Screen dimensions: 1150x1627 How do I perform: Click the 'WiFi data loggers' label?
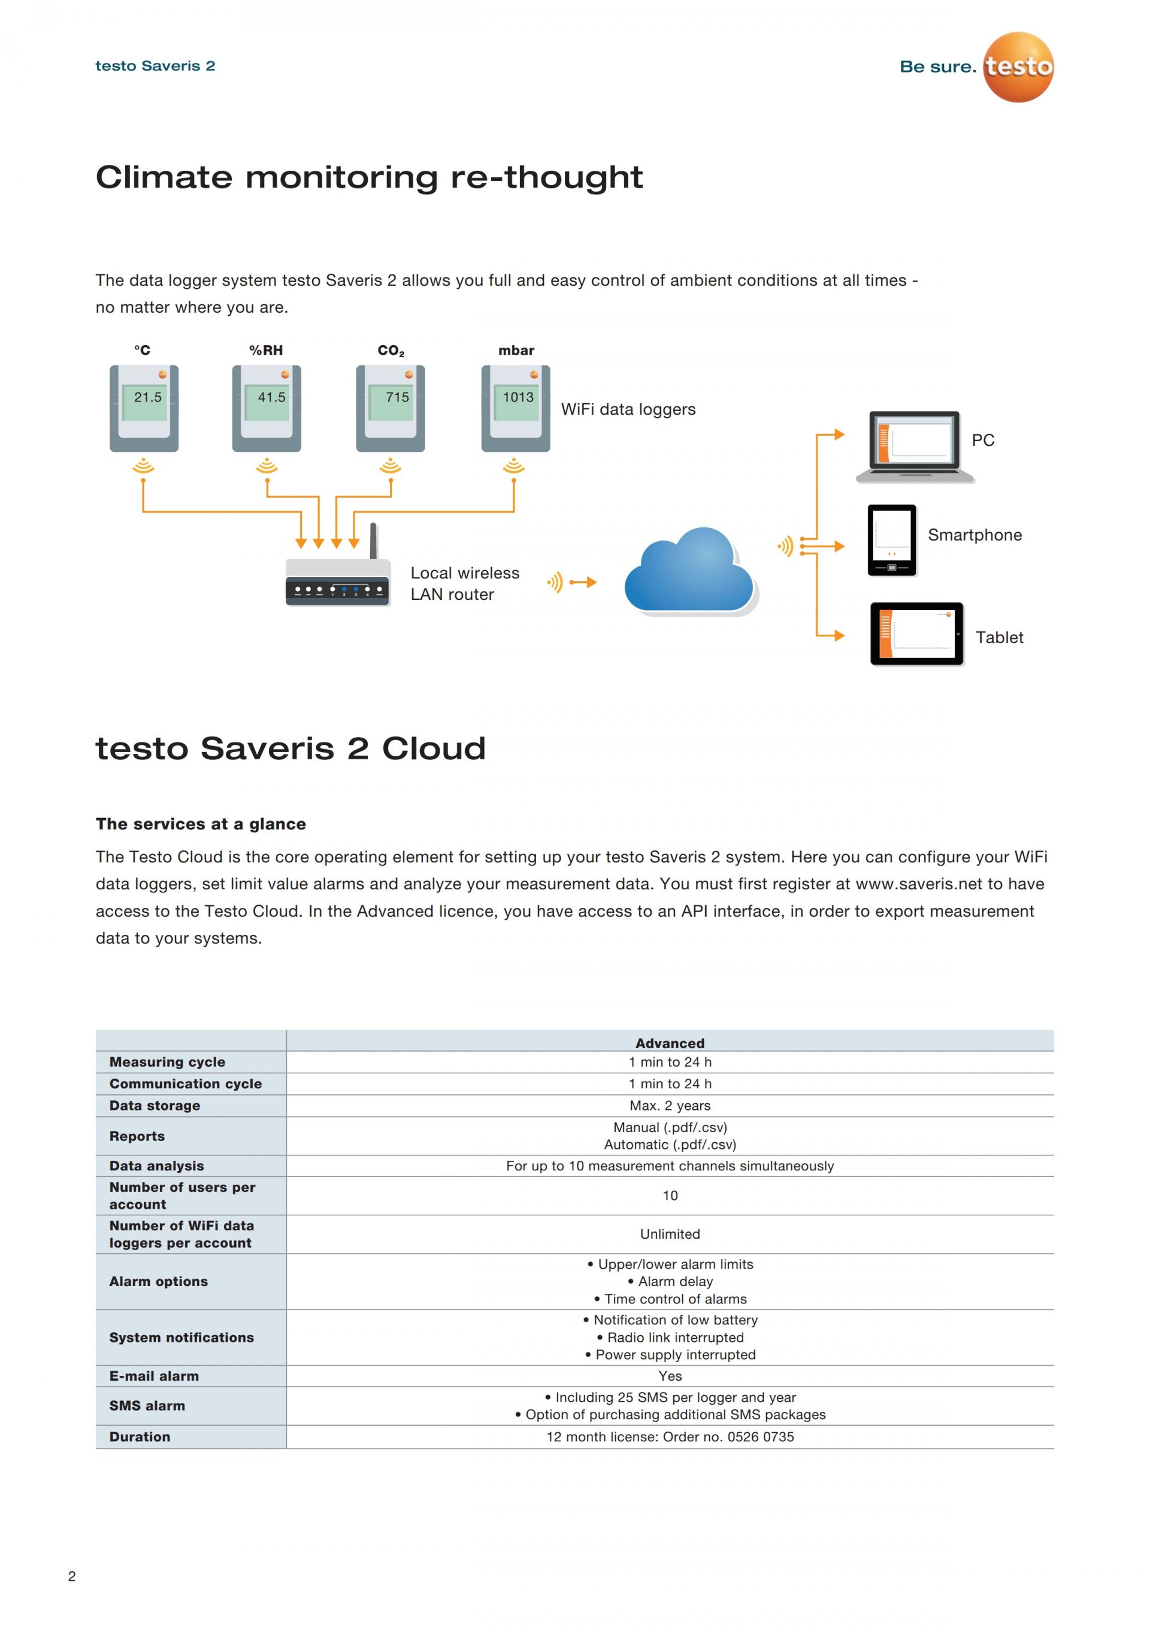pos(628,409)
